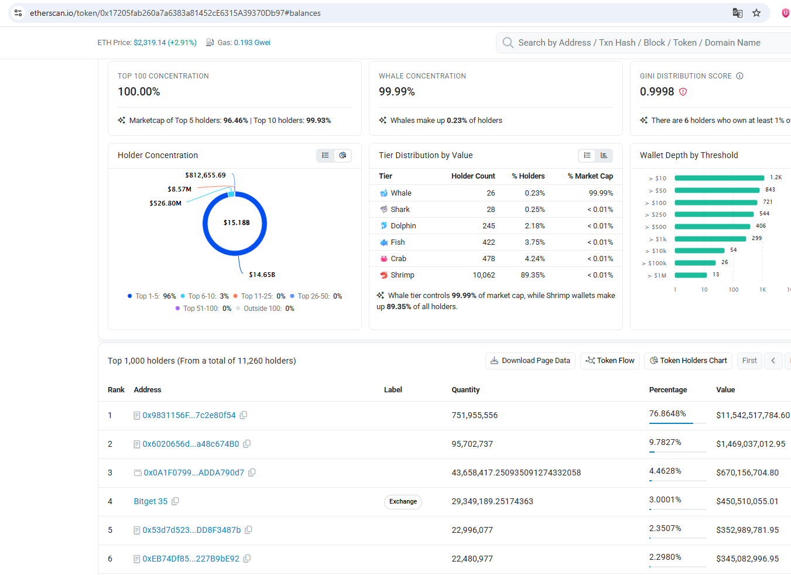791x575 pixels.
Task: Toggle Top 6-10 legend dot
Action: (x=183, y=296)
